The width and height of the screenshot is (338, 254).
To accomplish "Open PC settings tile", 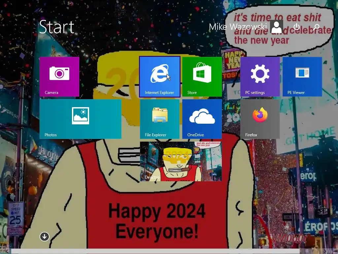I will (x=260, y=77).
